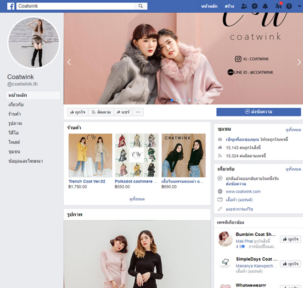
Task: Open ข้อมูลและโฆษณา in the left sidebar
Action: pyautogui.click(x=26, y=161)
